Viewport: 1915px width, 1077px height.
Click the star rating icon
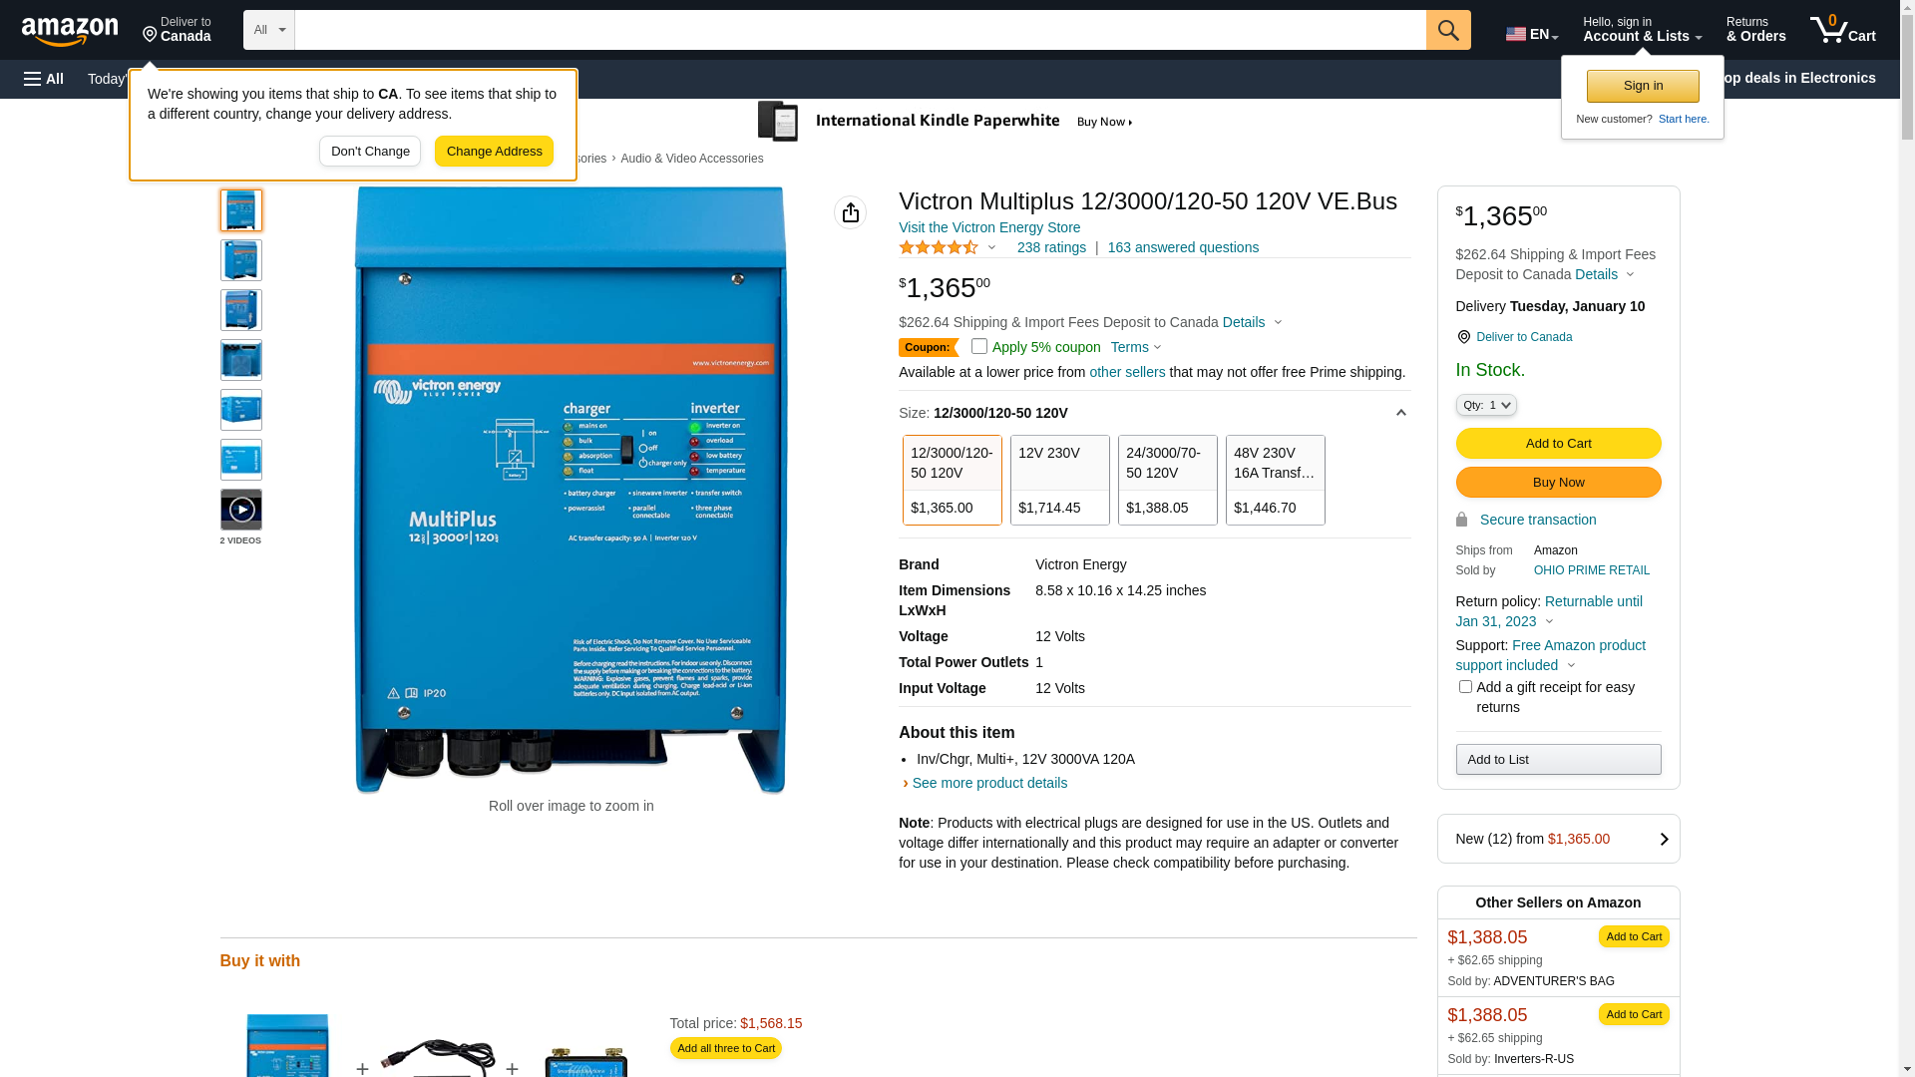click(939, 247)
